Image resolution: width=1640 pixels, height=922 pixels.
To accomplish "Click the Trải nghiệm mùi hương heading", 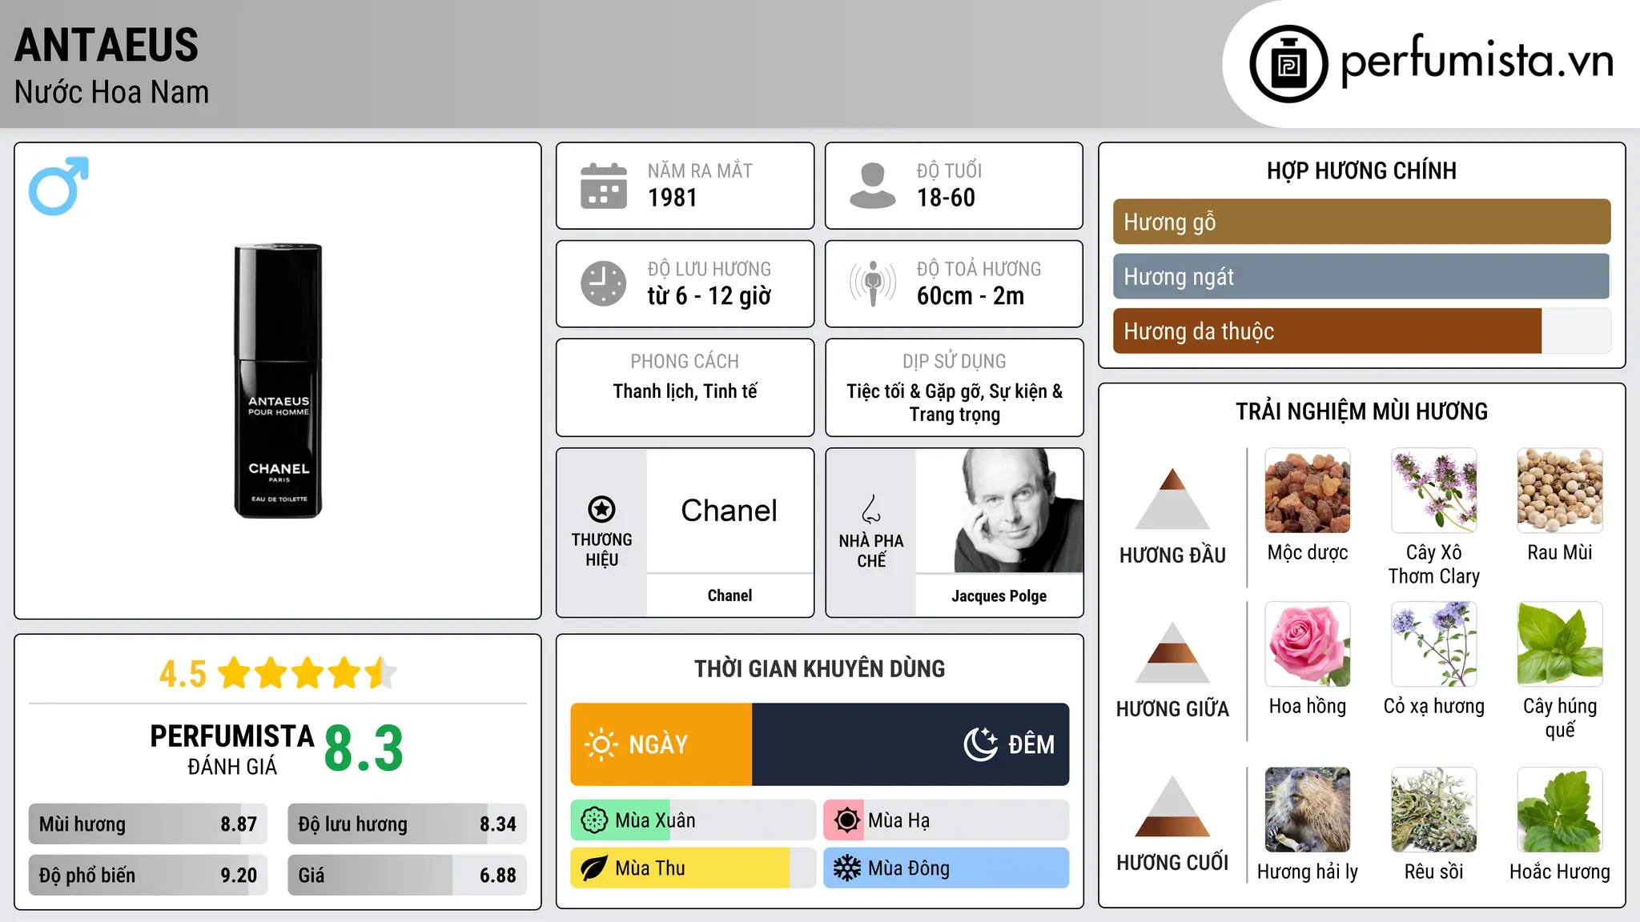I will [1361, 411].
